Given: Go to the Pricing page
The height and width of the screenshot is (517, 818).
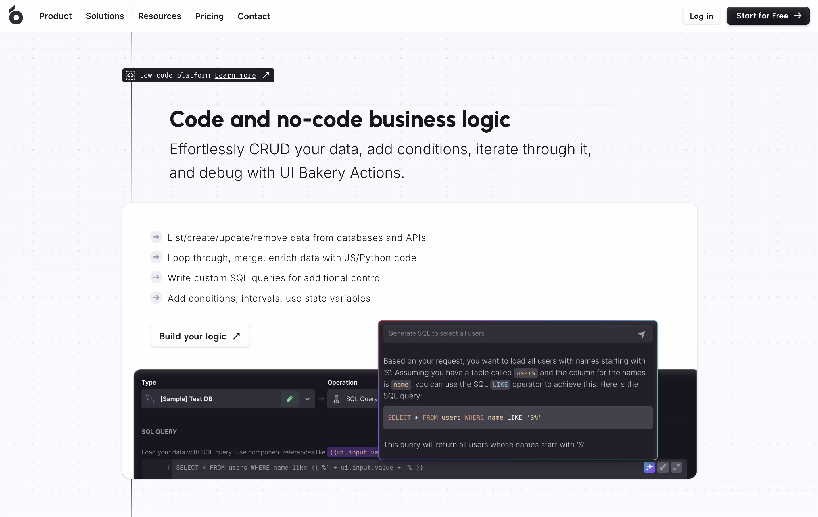Looking at the screenshot, I should coord(209,16).
